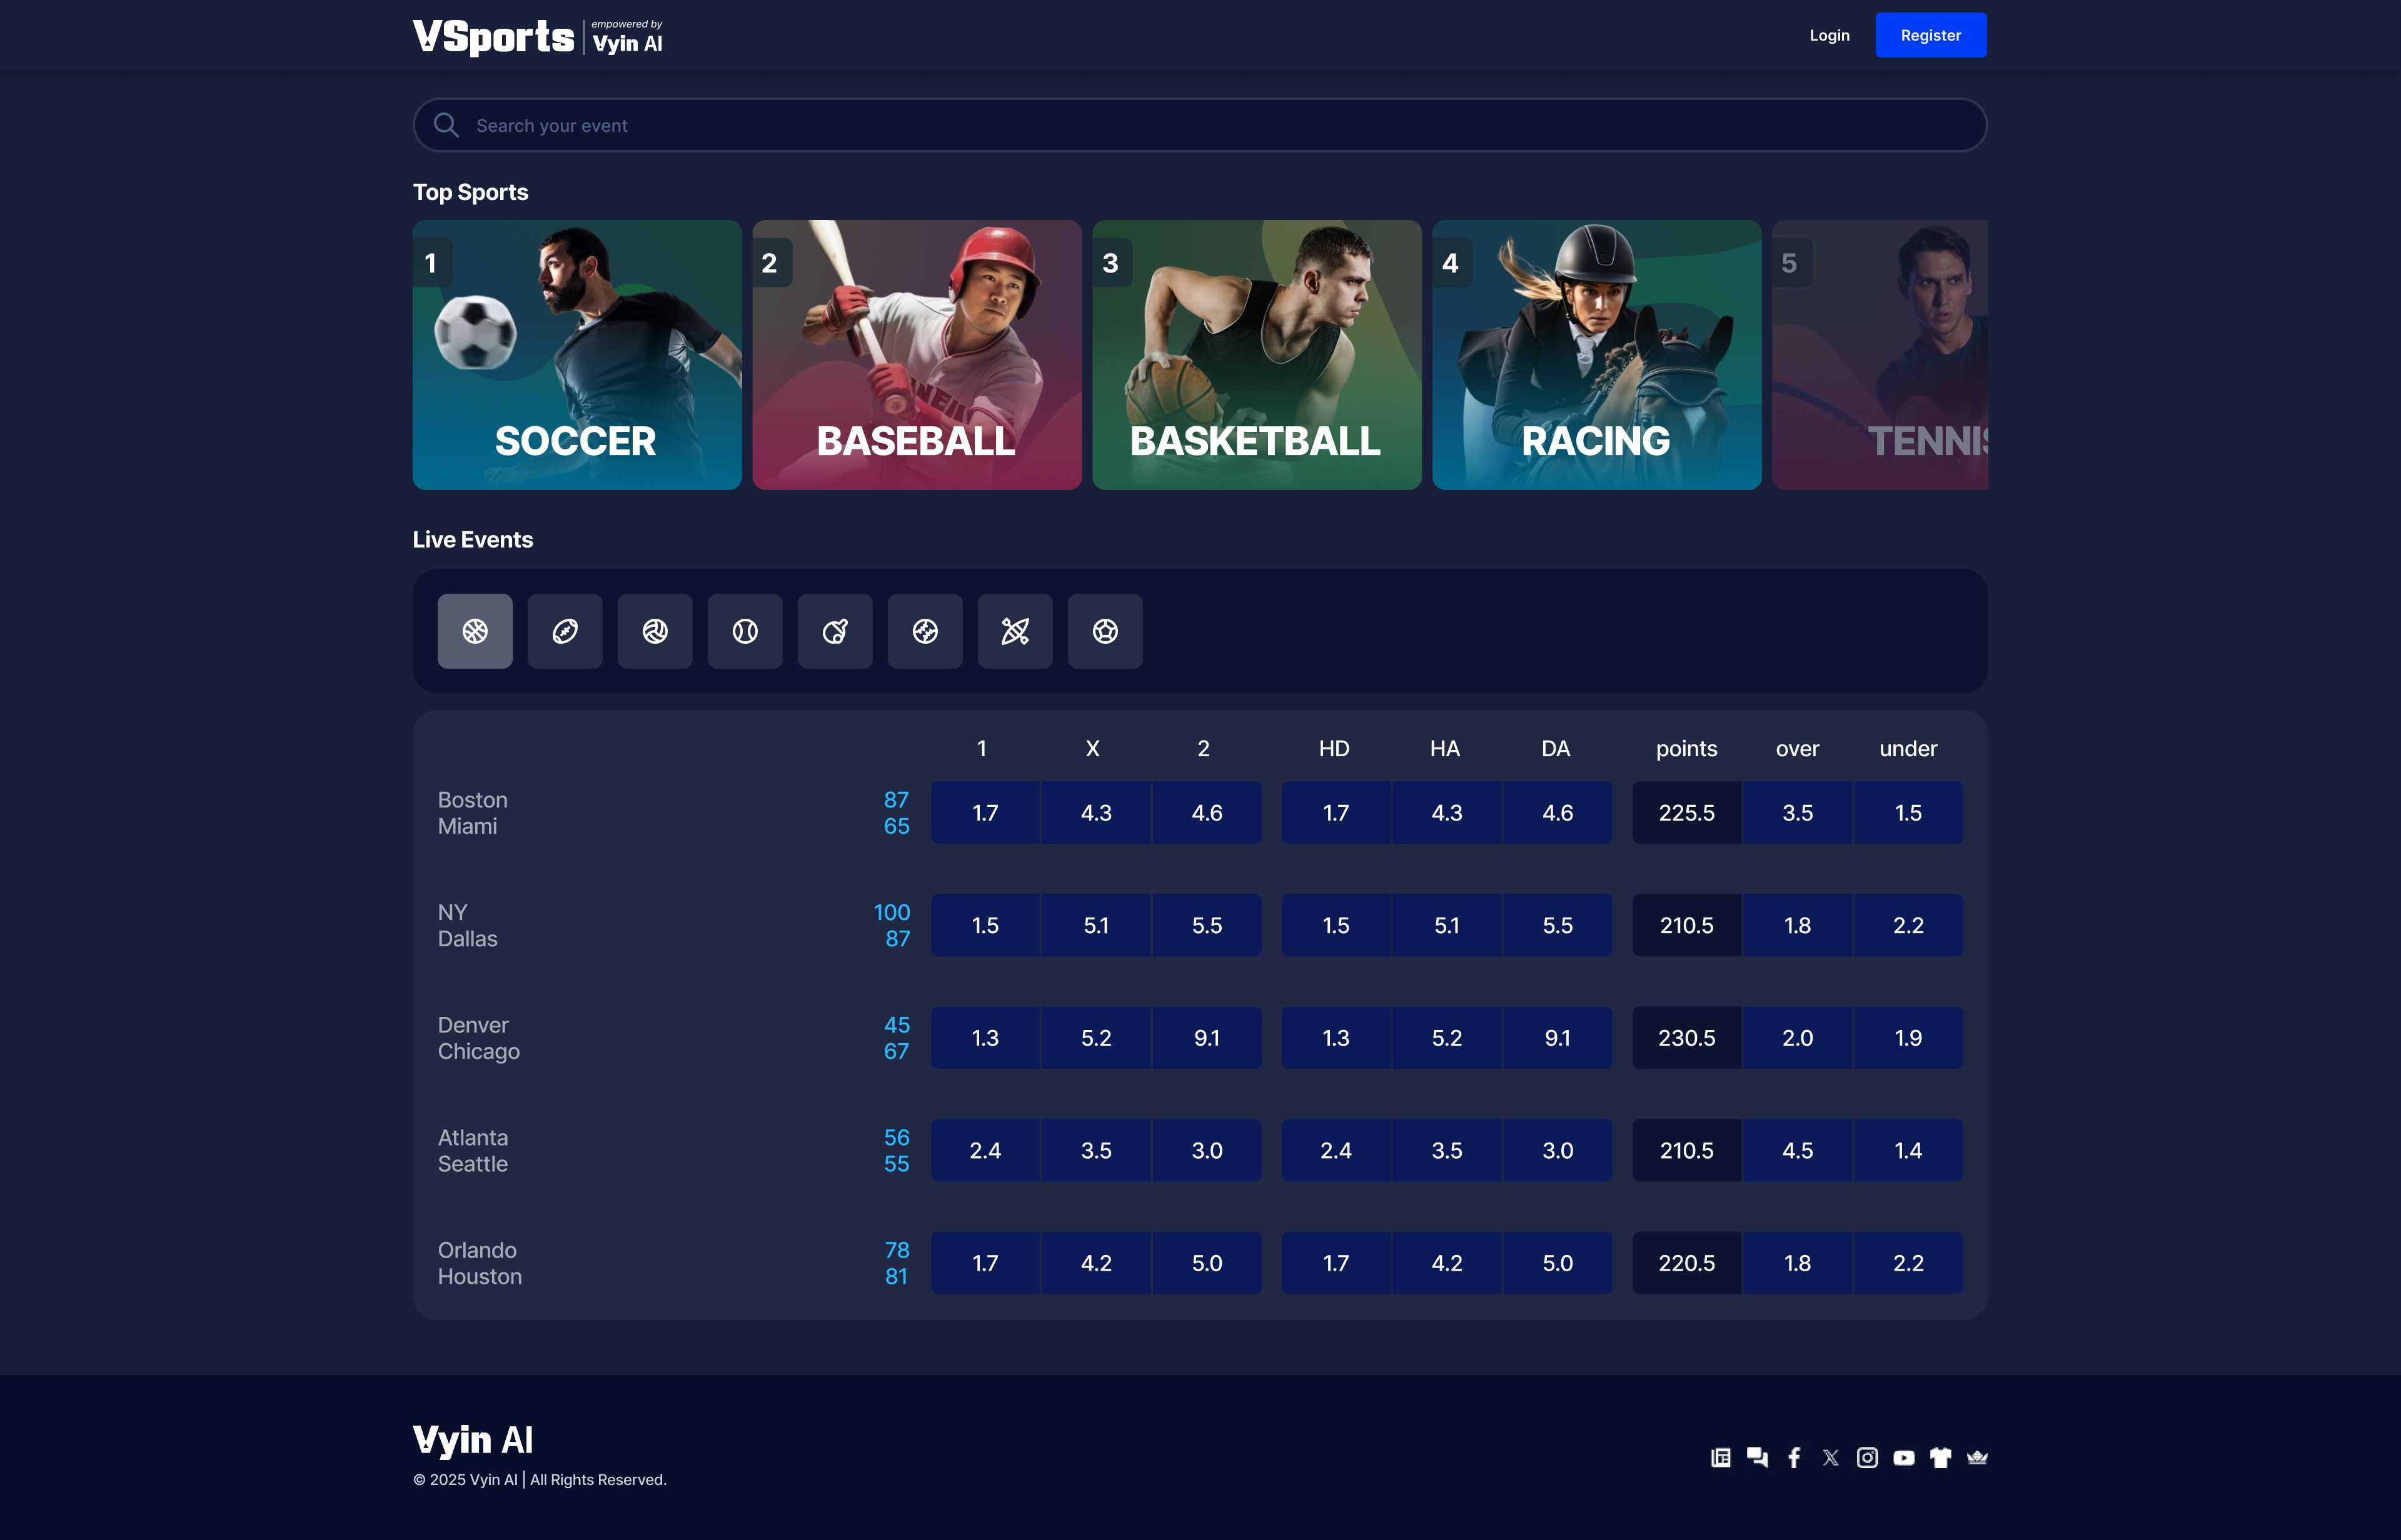Click the Orlando team name
Image resolution: width=2401 pixels, height=1540 pixels.
[477, 1250]
